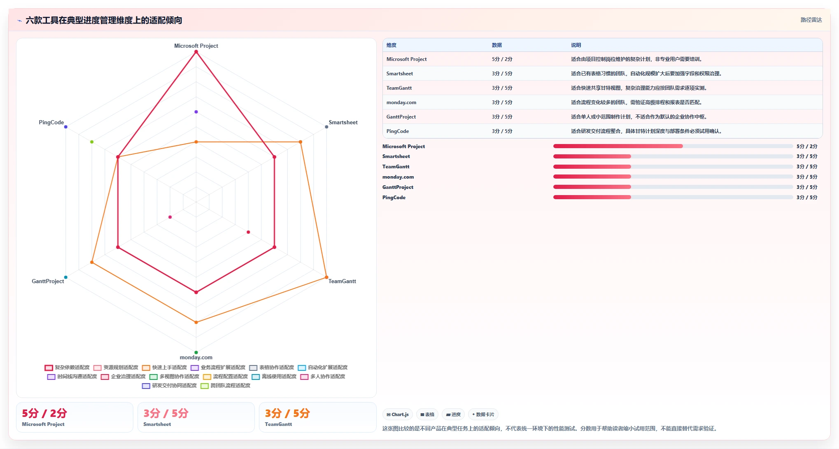Click the Microsoft Project progress bar
Screen dimensions: 839x449
click(673, 146)
